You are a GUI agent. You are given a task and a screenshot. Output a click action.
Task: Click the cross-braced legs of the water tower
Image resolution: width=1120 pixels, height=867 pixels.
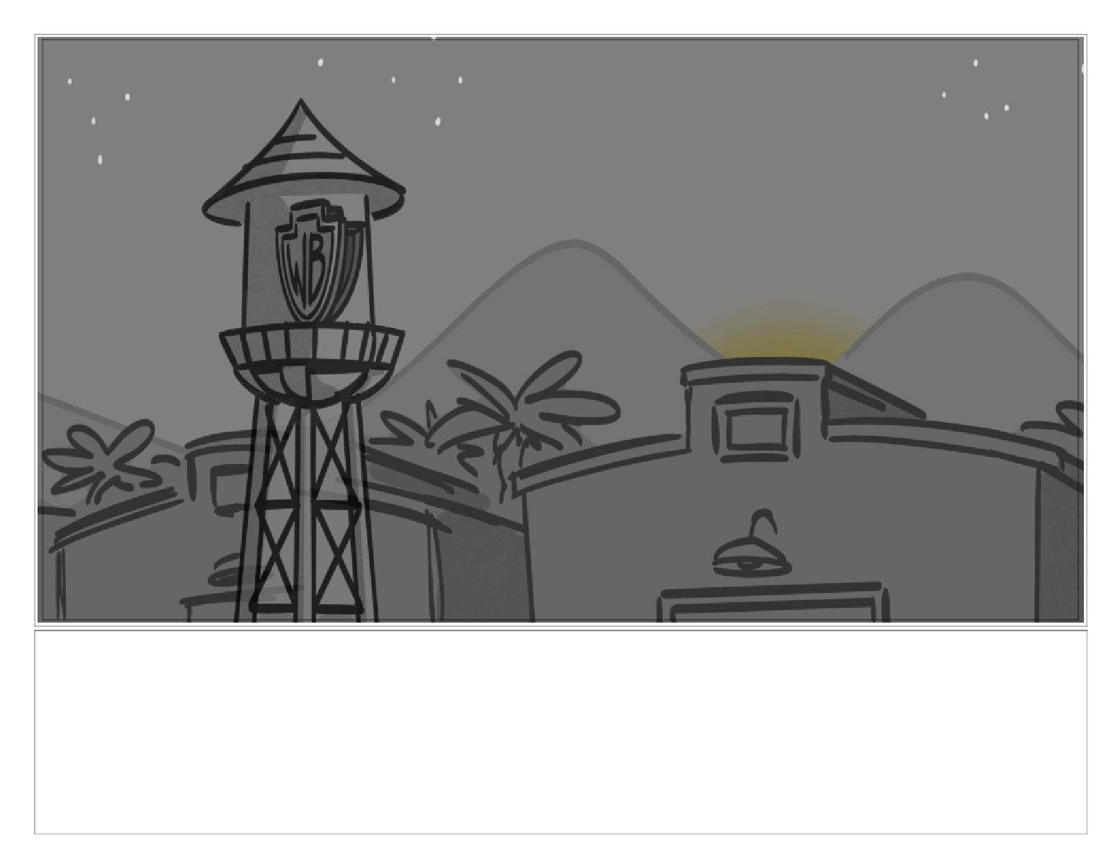click(x=306, y=510)
